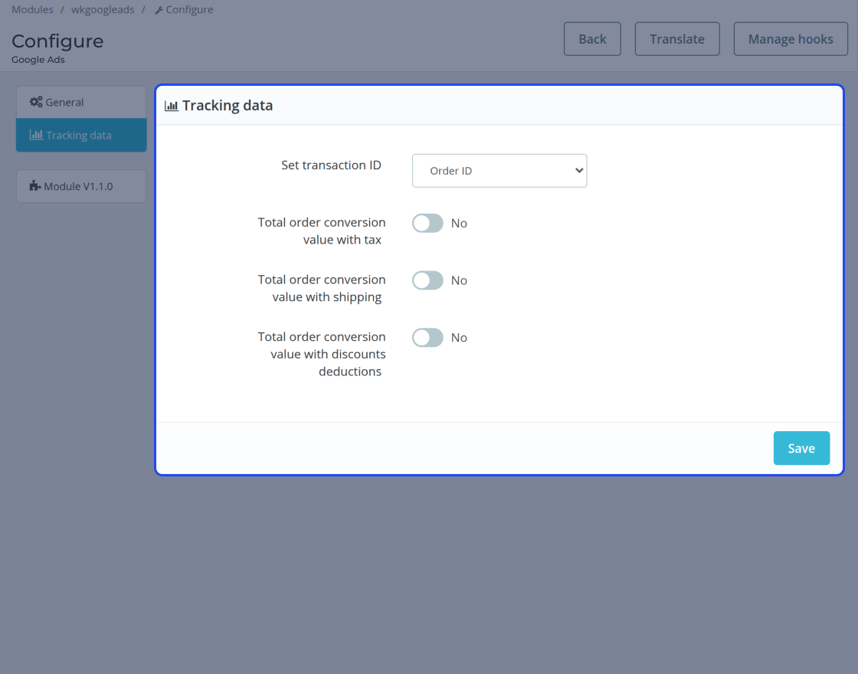The height and width of the screenshot is (674, 858).
Task: Click the Back button
Action: [x=592, y=39]
